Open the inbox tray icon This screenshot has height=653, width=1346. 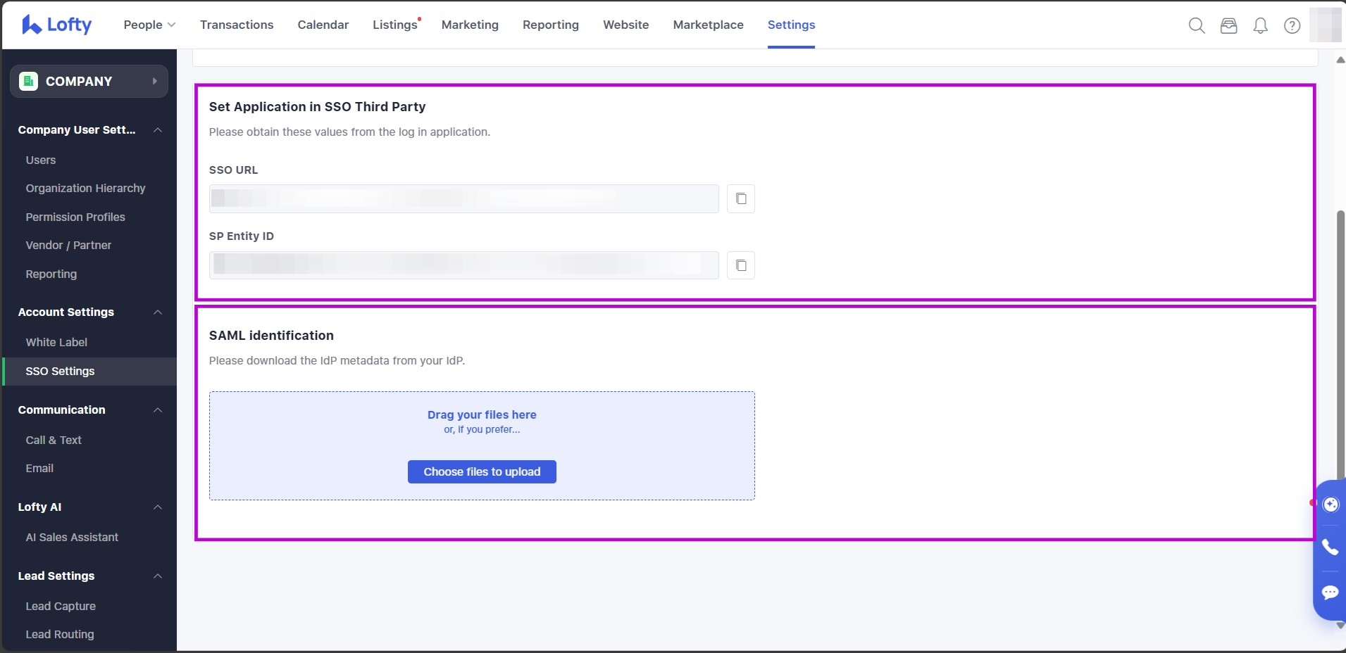coord(1228,26)
